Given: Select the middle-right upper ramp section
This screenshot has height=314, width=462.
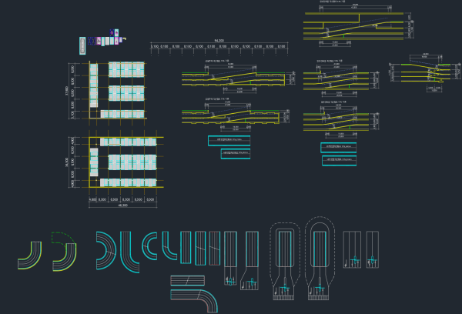Looking at the screenshot, I should click(337, 78).
